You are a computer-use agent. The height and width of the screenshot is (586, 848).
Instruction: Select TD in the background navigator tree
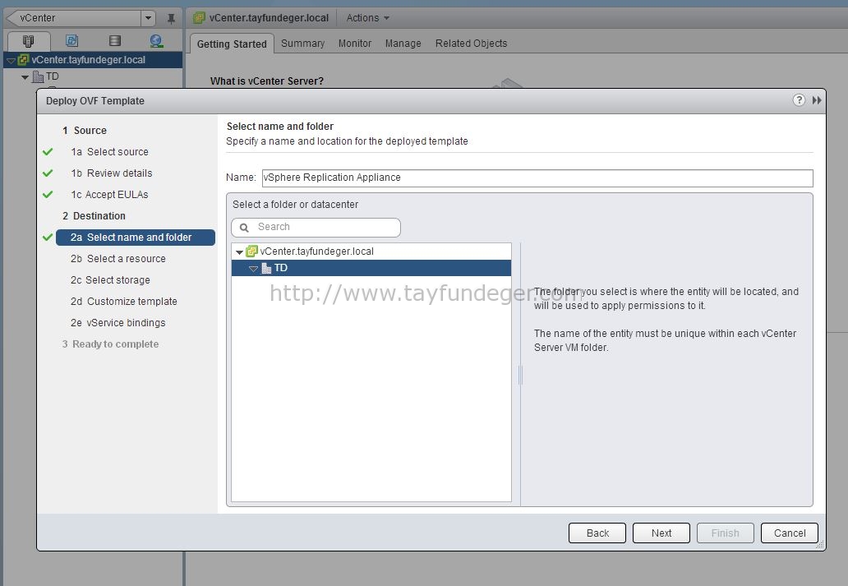[x=52, y=76]
